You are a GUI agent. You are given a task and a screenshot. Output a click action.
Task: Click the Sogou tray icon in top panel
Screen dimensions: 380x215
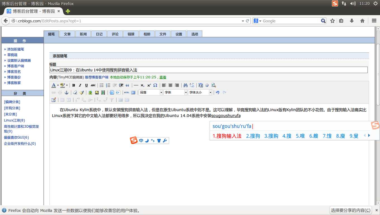[335, 3]
